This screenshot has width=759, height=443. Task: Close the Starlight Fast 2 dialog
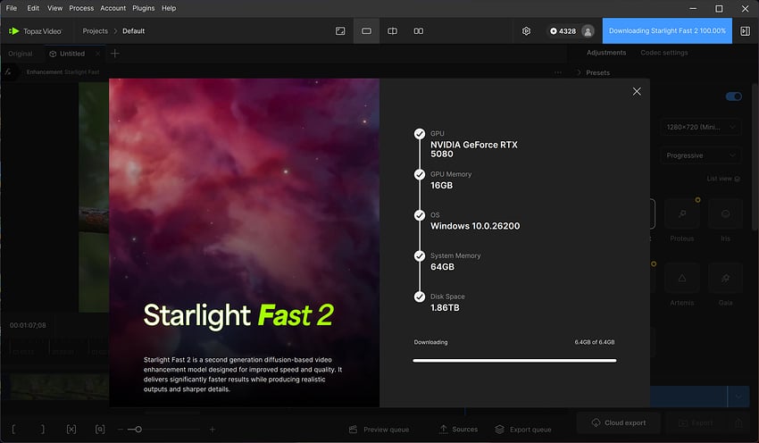[637, 91]
